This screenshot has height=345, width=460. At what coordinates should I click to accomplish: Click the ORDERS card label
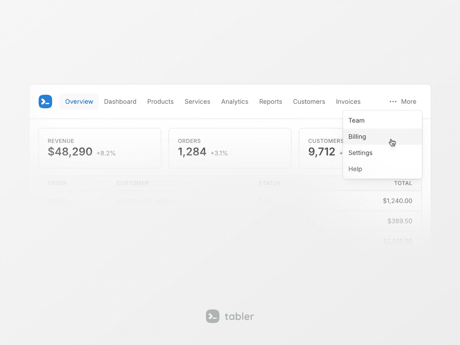click(189, 141)
